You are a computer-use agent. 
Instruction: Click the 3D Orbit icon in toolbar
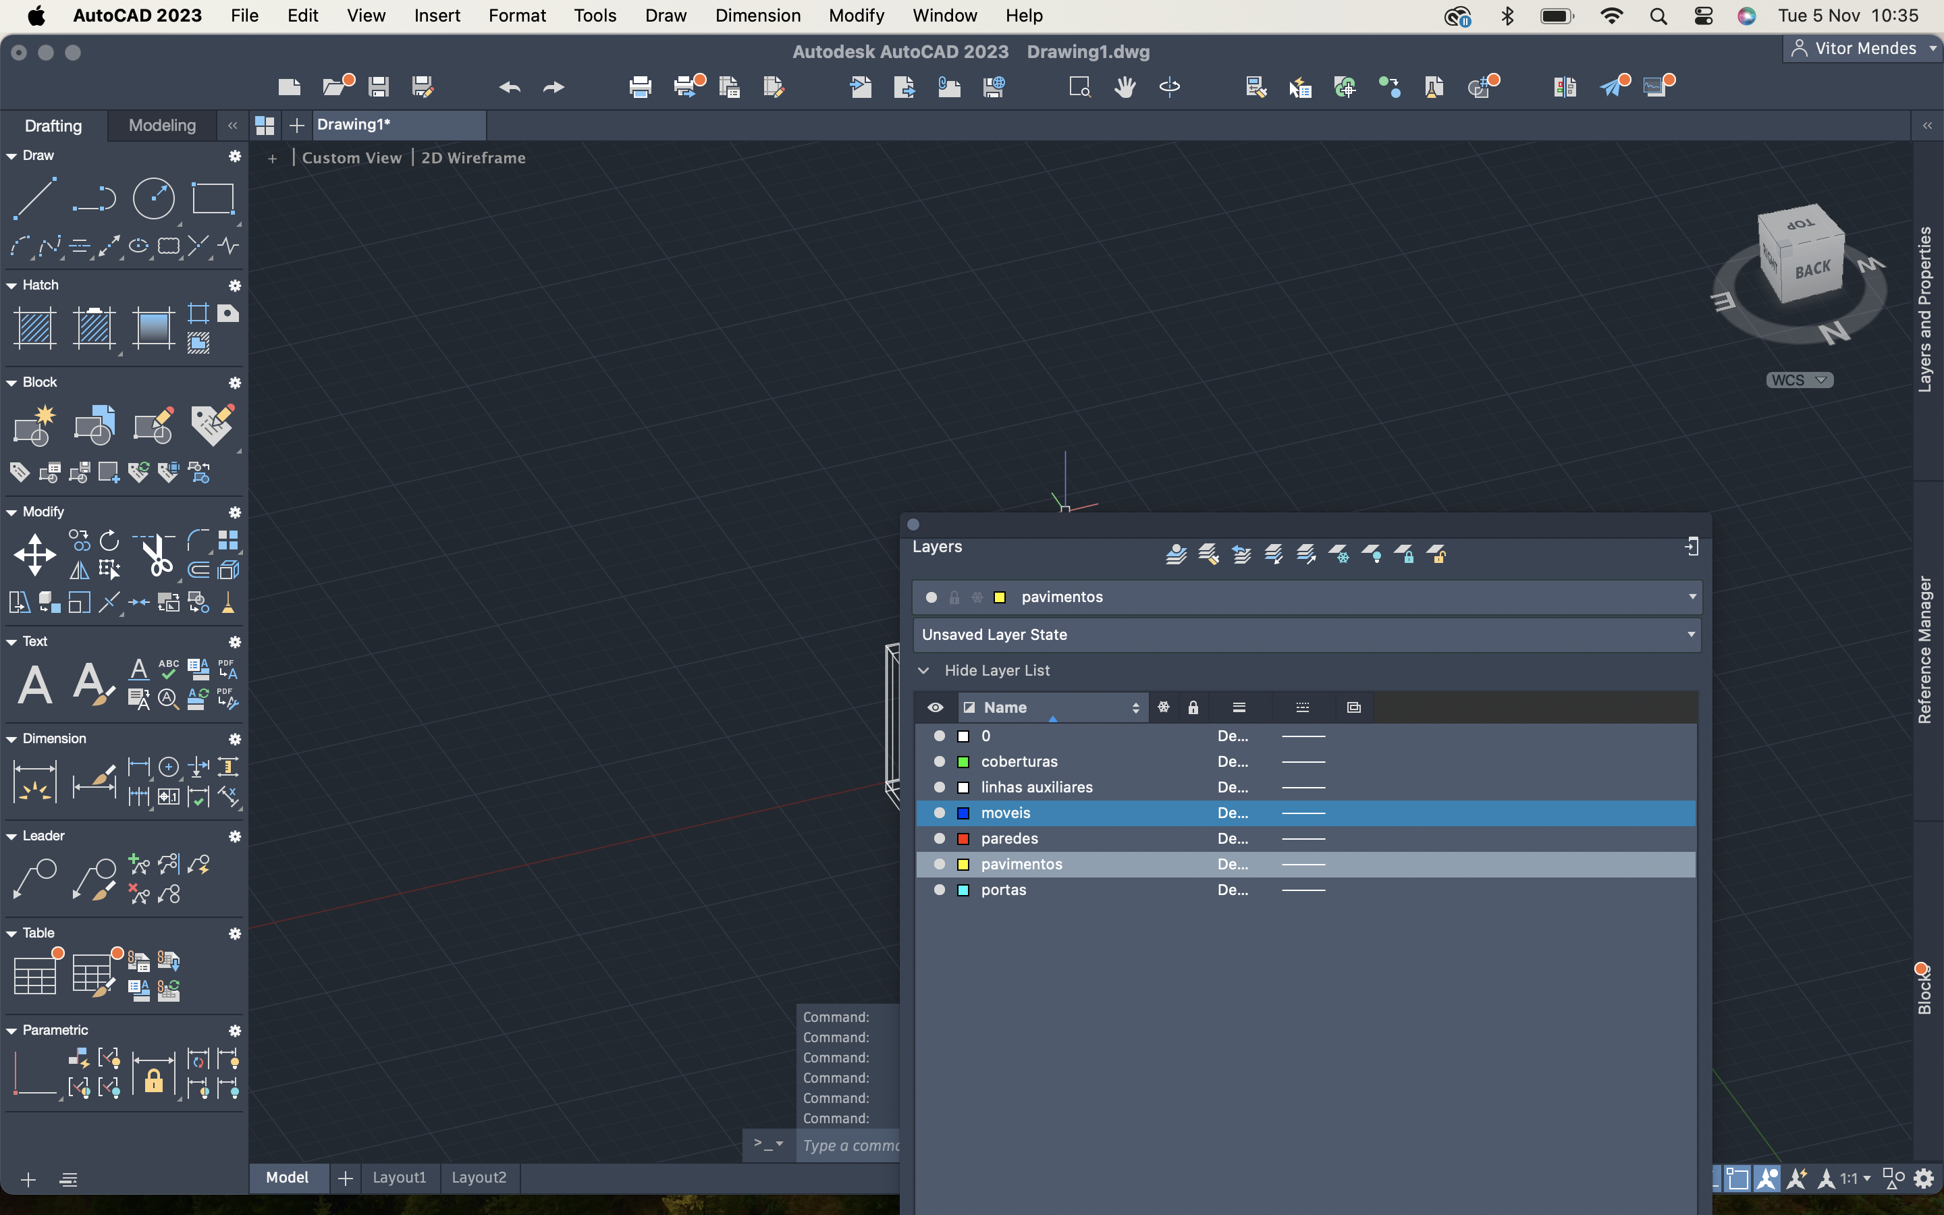pos(1170,87)
